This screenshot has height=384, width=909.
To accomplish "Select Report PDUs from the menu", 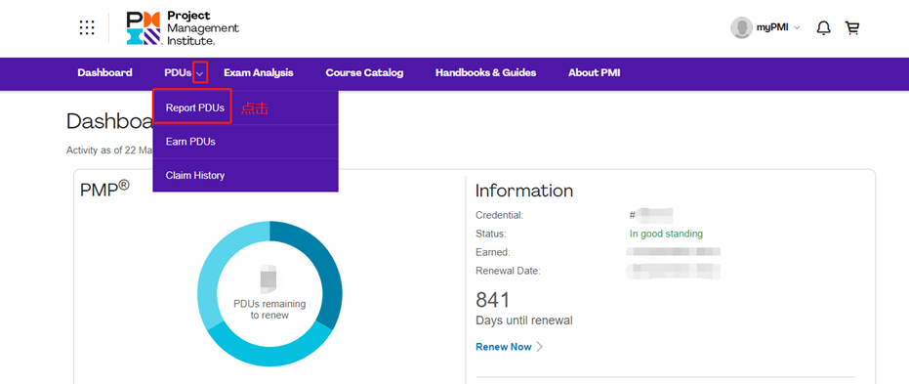I will coord(195,107).
